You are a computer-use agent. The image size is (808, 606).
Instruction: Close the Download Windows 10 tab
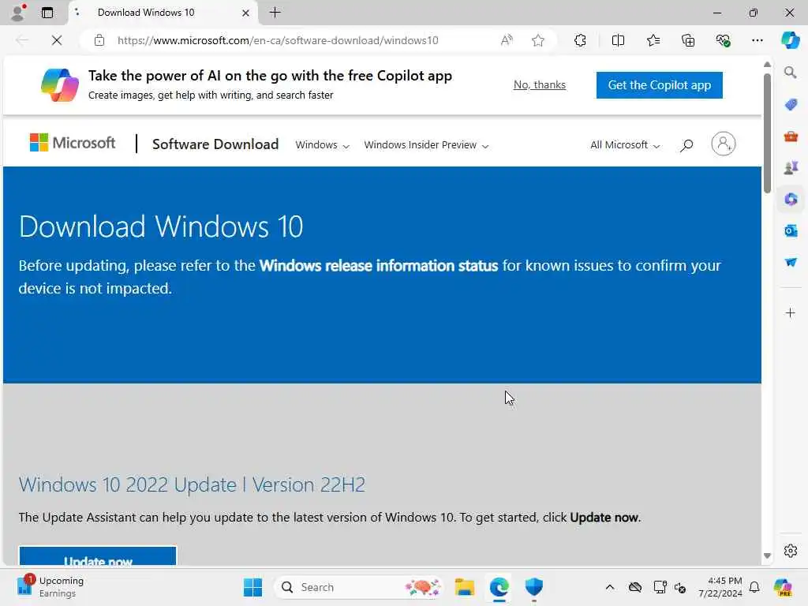point(246,13)
